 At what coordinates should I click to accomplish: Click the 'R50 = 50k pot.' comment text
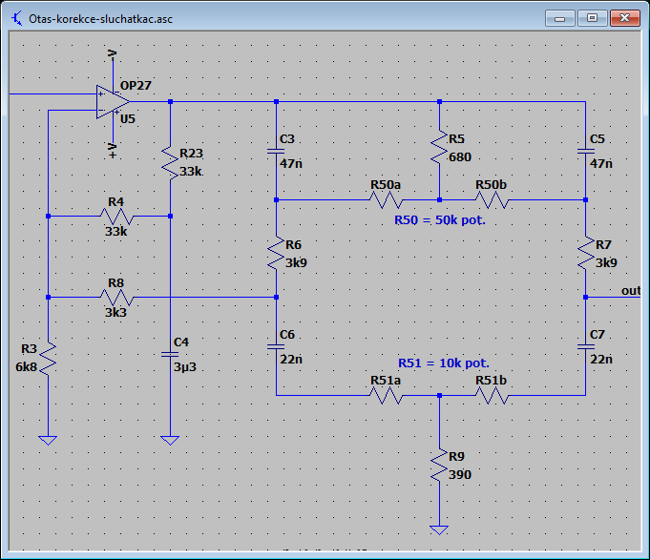(x=440, y=220)
